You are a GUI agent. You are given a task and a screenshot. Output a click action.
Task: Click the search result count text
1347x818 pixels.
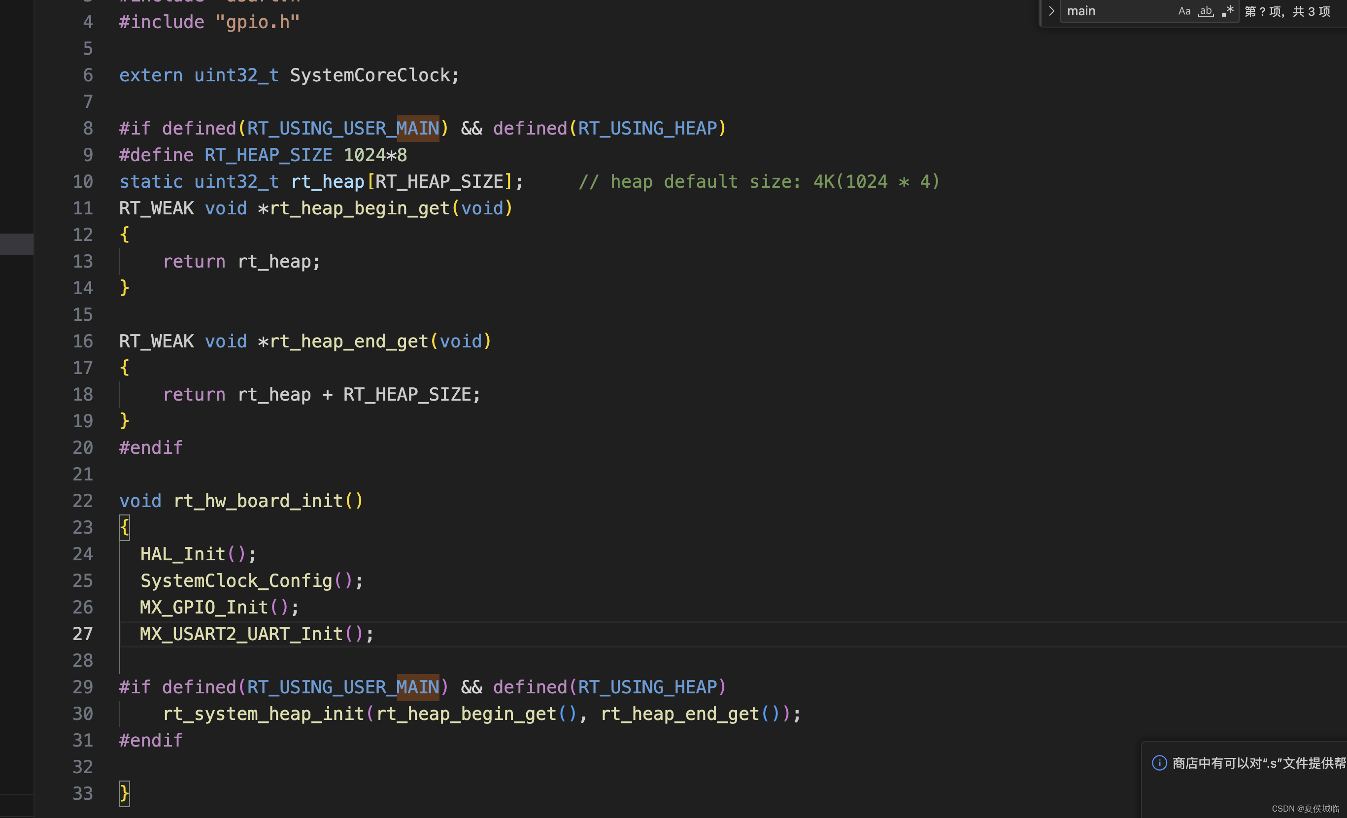(x=1287, y=11)
